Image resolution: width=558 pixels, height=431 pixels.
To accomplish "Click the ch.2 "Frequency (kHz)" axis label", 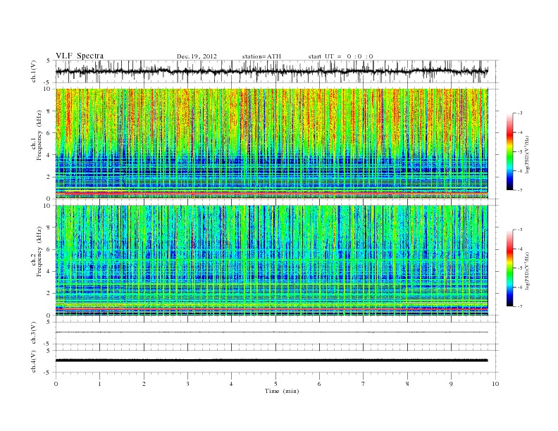I will coord(39,251).
